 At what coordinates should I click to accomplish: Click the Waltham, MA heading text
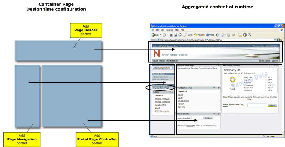232,70
